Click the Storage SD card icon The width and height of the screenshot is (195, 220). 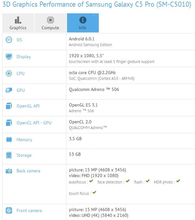9,155
